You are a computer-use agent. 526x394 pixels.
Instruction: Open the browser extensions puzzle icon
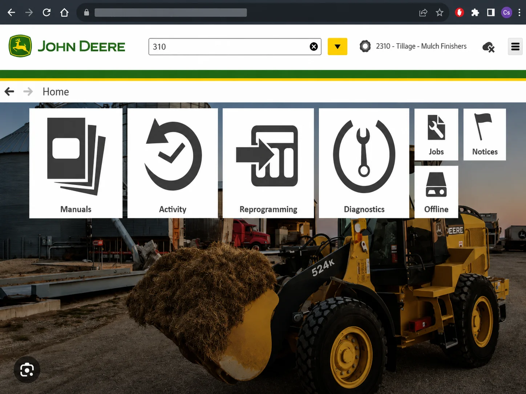click(475, 13)
